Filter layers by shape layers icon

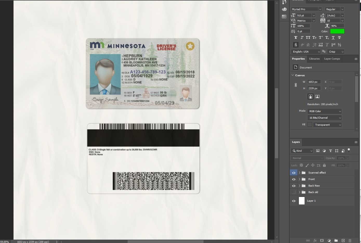click(x=337, y=151)
